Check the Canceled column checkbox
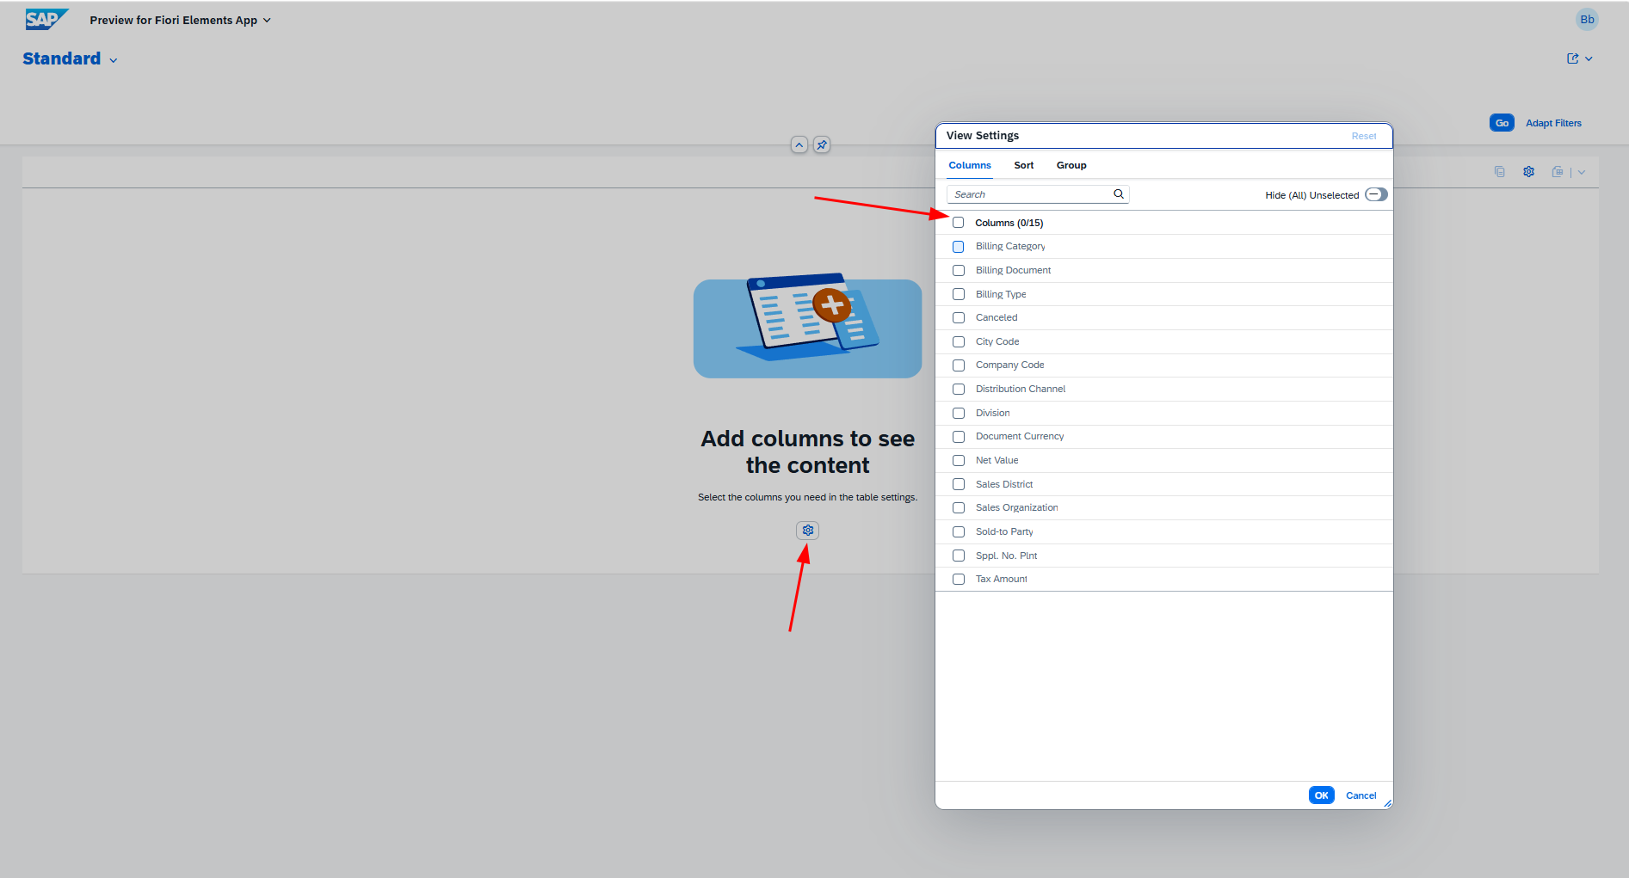This screenshot has height=878, width=1629. 958,318
